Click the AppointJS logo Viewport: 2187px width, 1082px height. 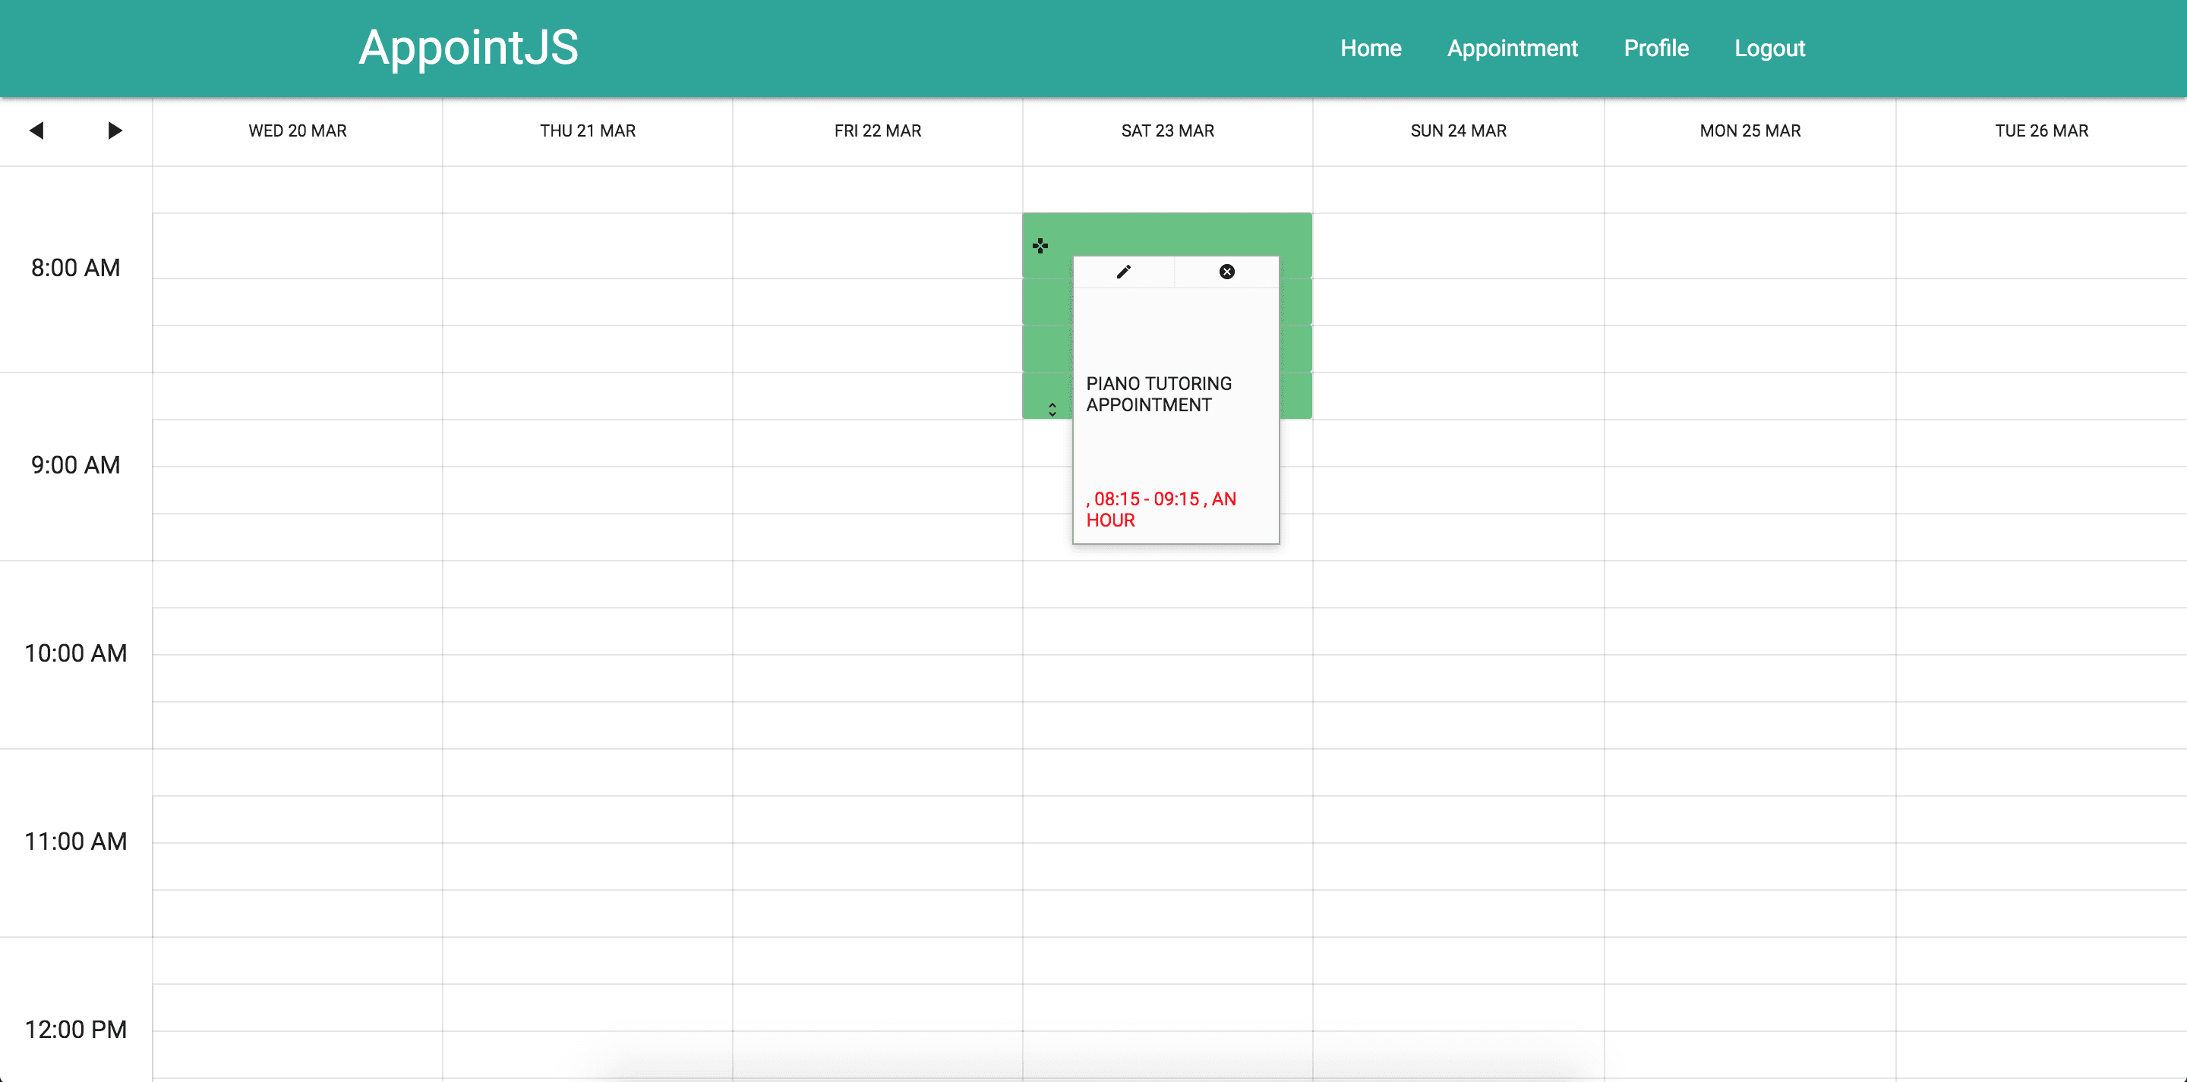[469, 48]
